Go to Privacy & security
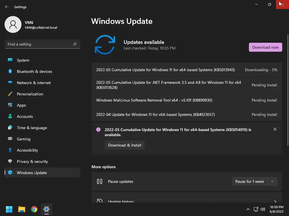Screen dimensions: 289x216 click(42, 161)
